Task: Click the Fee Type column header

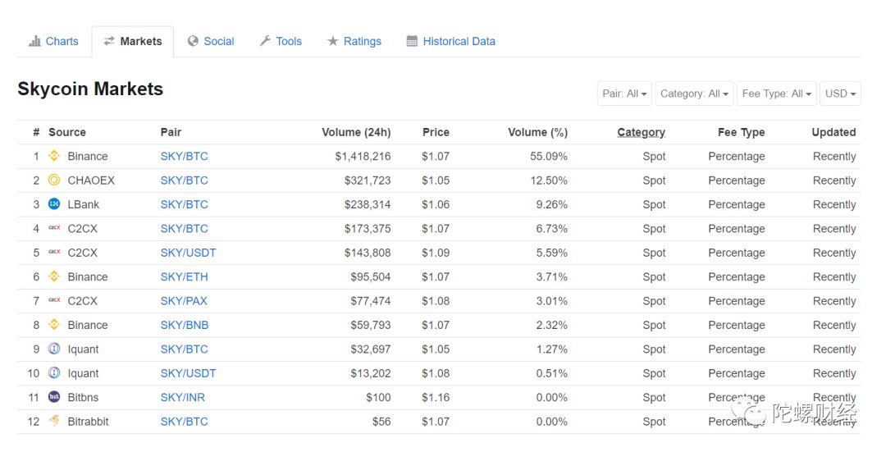Action: [x=742, y=132]
